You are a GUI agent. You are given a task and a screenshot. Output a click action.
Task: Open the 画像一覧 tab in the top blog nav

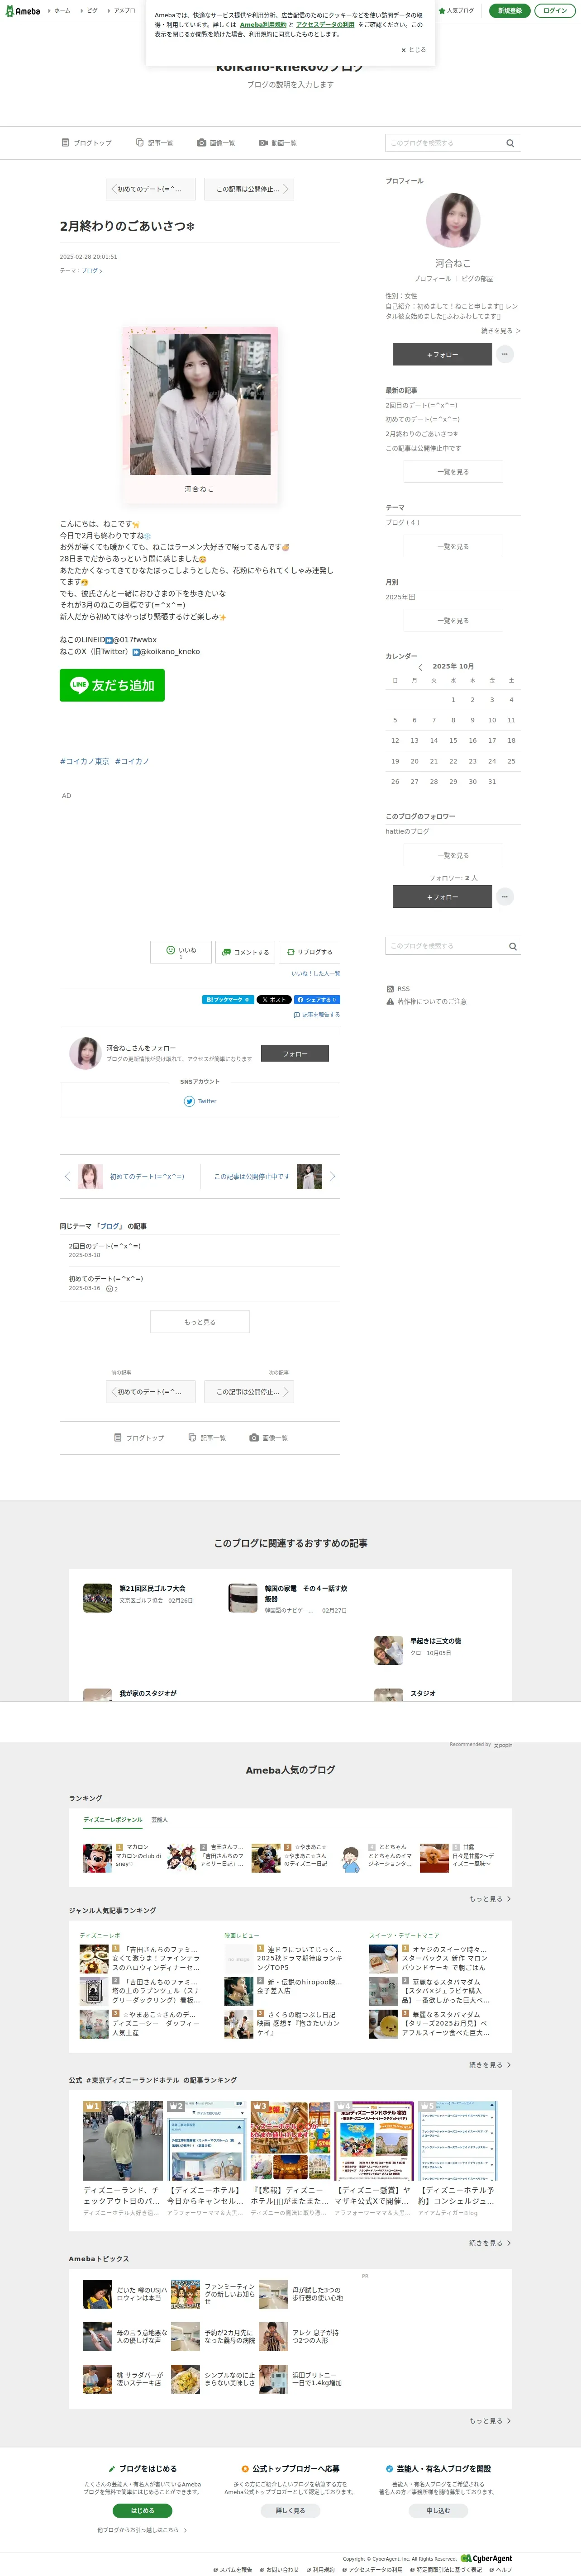pyautogui.click(x=216, y=143)
